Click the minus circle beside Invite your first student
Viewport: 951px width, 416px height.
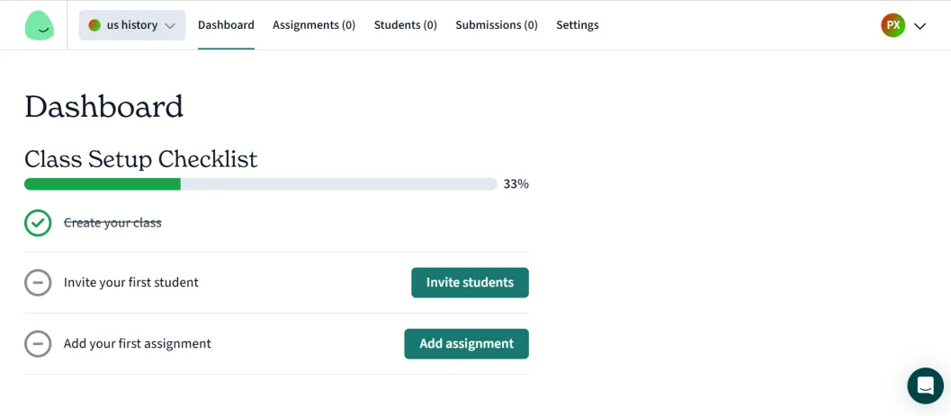(x=38, y=283)
